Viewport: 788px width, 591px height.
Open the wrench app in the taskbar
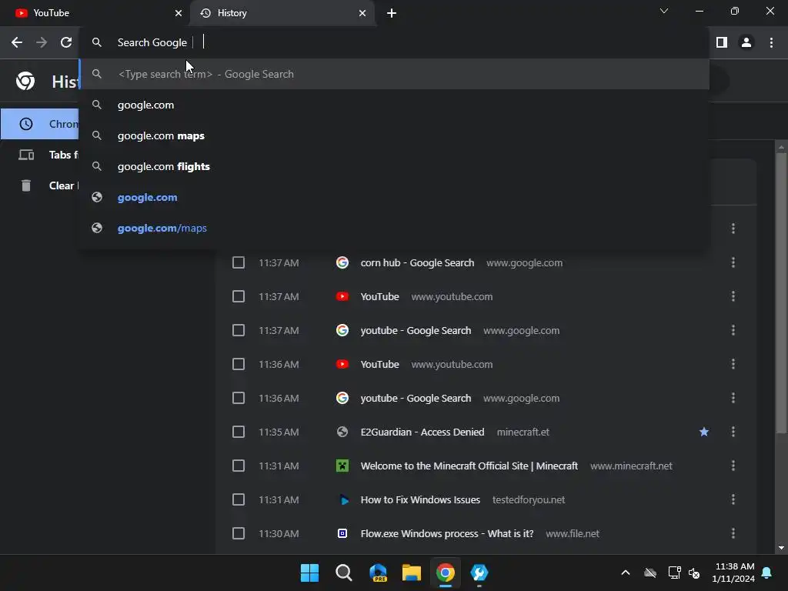pyautogui.click(x=479, y=573)
